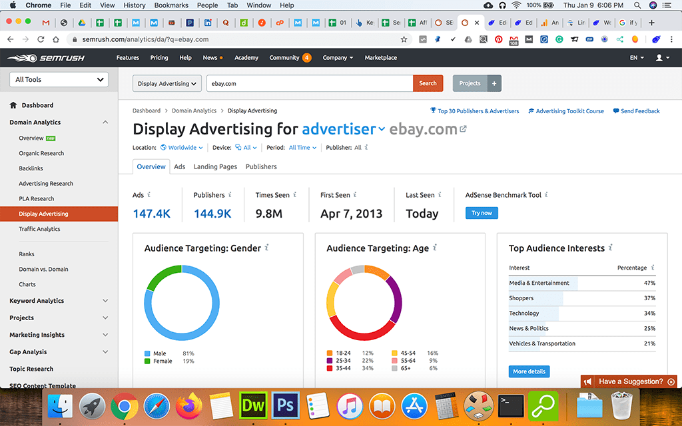
Task: Open Dreamweaver from the dock
Action: [x=254, y=405]
